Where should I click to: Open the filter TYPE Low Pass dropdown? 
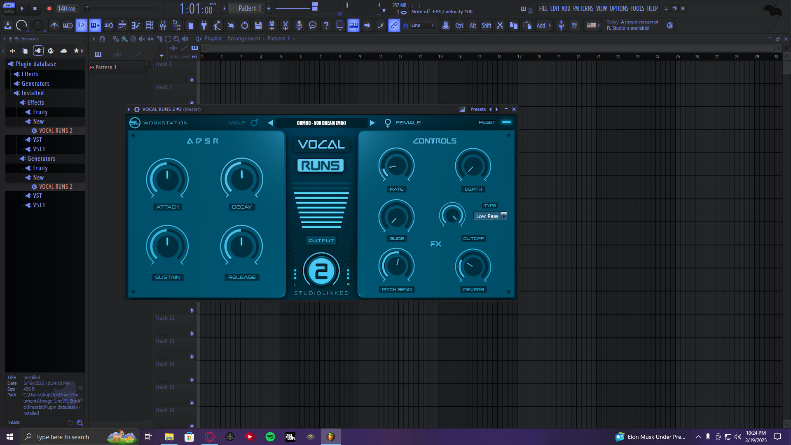coord(490,216)
